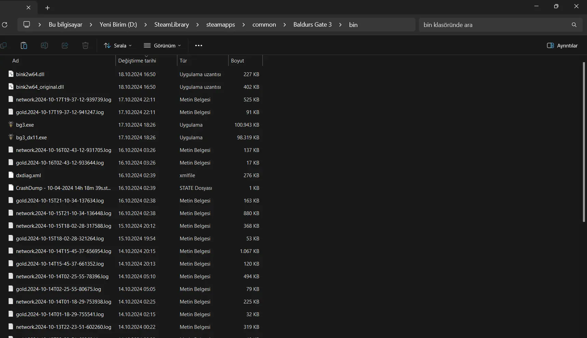Navigate to SteamLibrary breadcrumb folder
The height and width of the screenshot is (338, 587).
172,25
